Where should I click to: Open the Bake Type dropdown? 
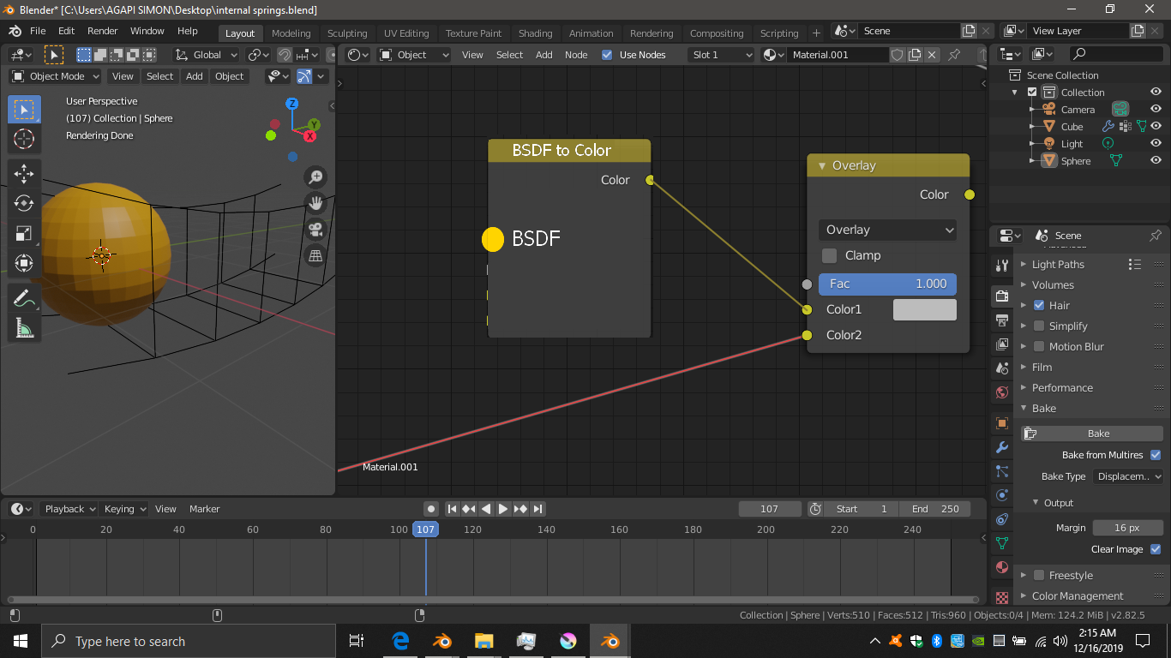pos(1127,476)
